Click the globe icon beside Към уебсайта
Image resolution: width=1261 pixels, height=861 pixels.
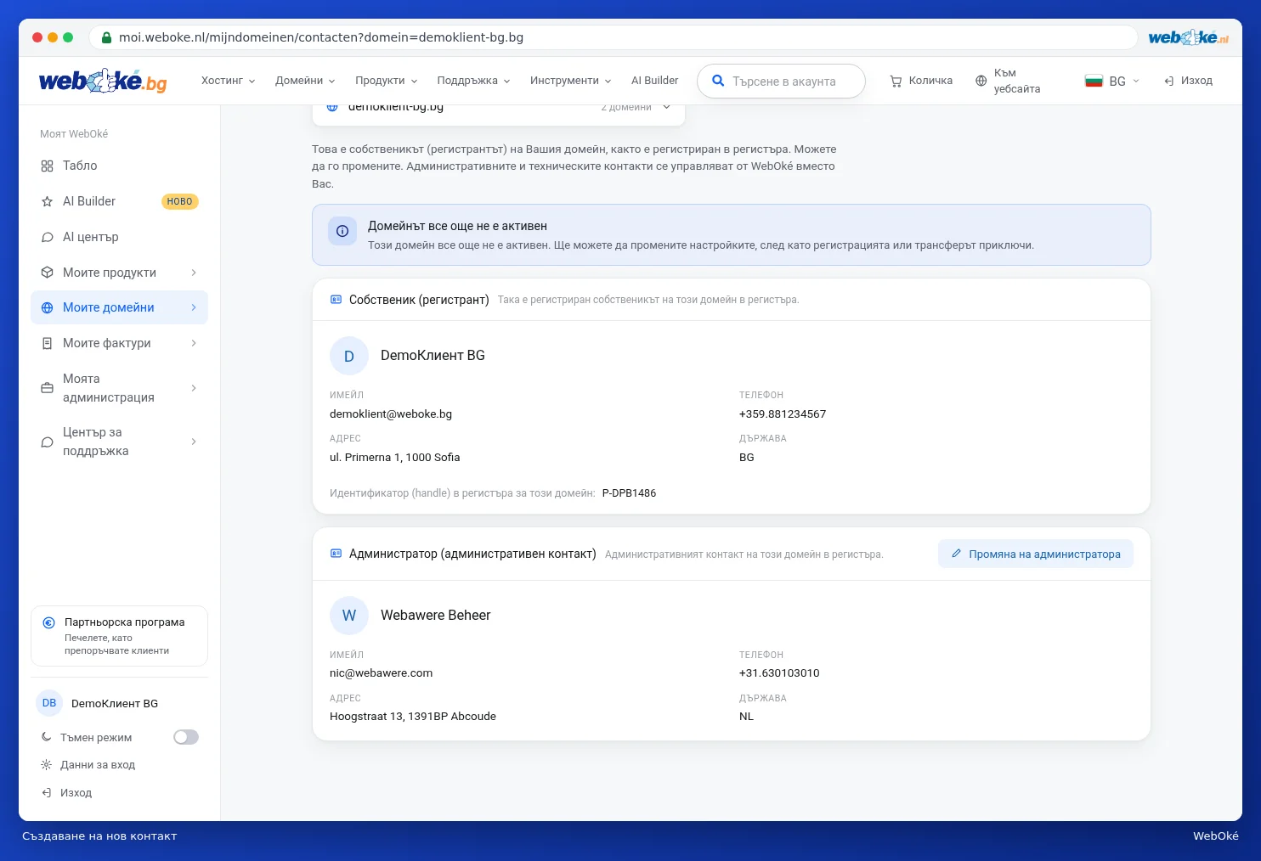tap(981, 82)
